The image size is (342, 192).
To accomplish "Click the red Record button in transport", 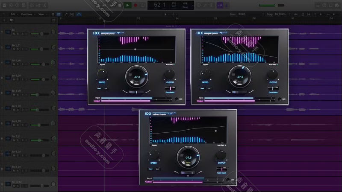I will pos(136,5).
